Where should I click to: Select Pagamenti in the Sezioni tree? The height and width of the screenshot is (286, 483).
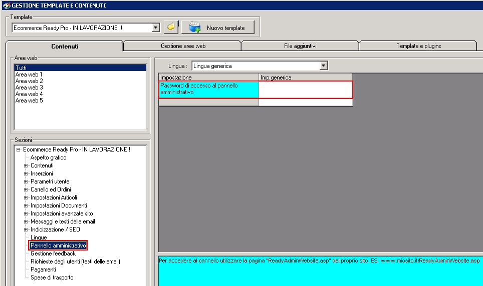[x=43, y=269]
